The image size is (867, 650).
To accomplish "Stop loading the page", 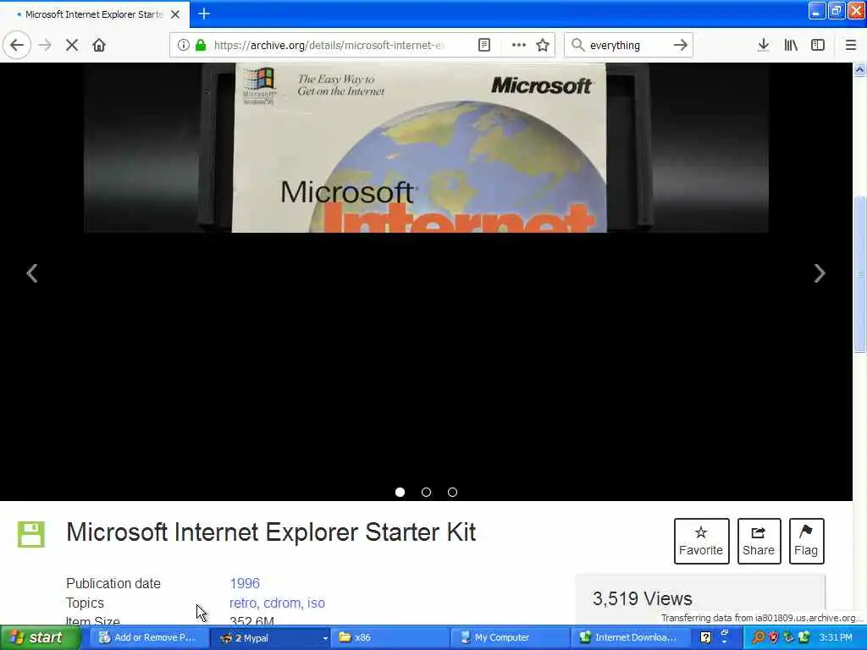I will click(x=72, y=46).
